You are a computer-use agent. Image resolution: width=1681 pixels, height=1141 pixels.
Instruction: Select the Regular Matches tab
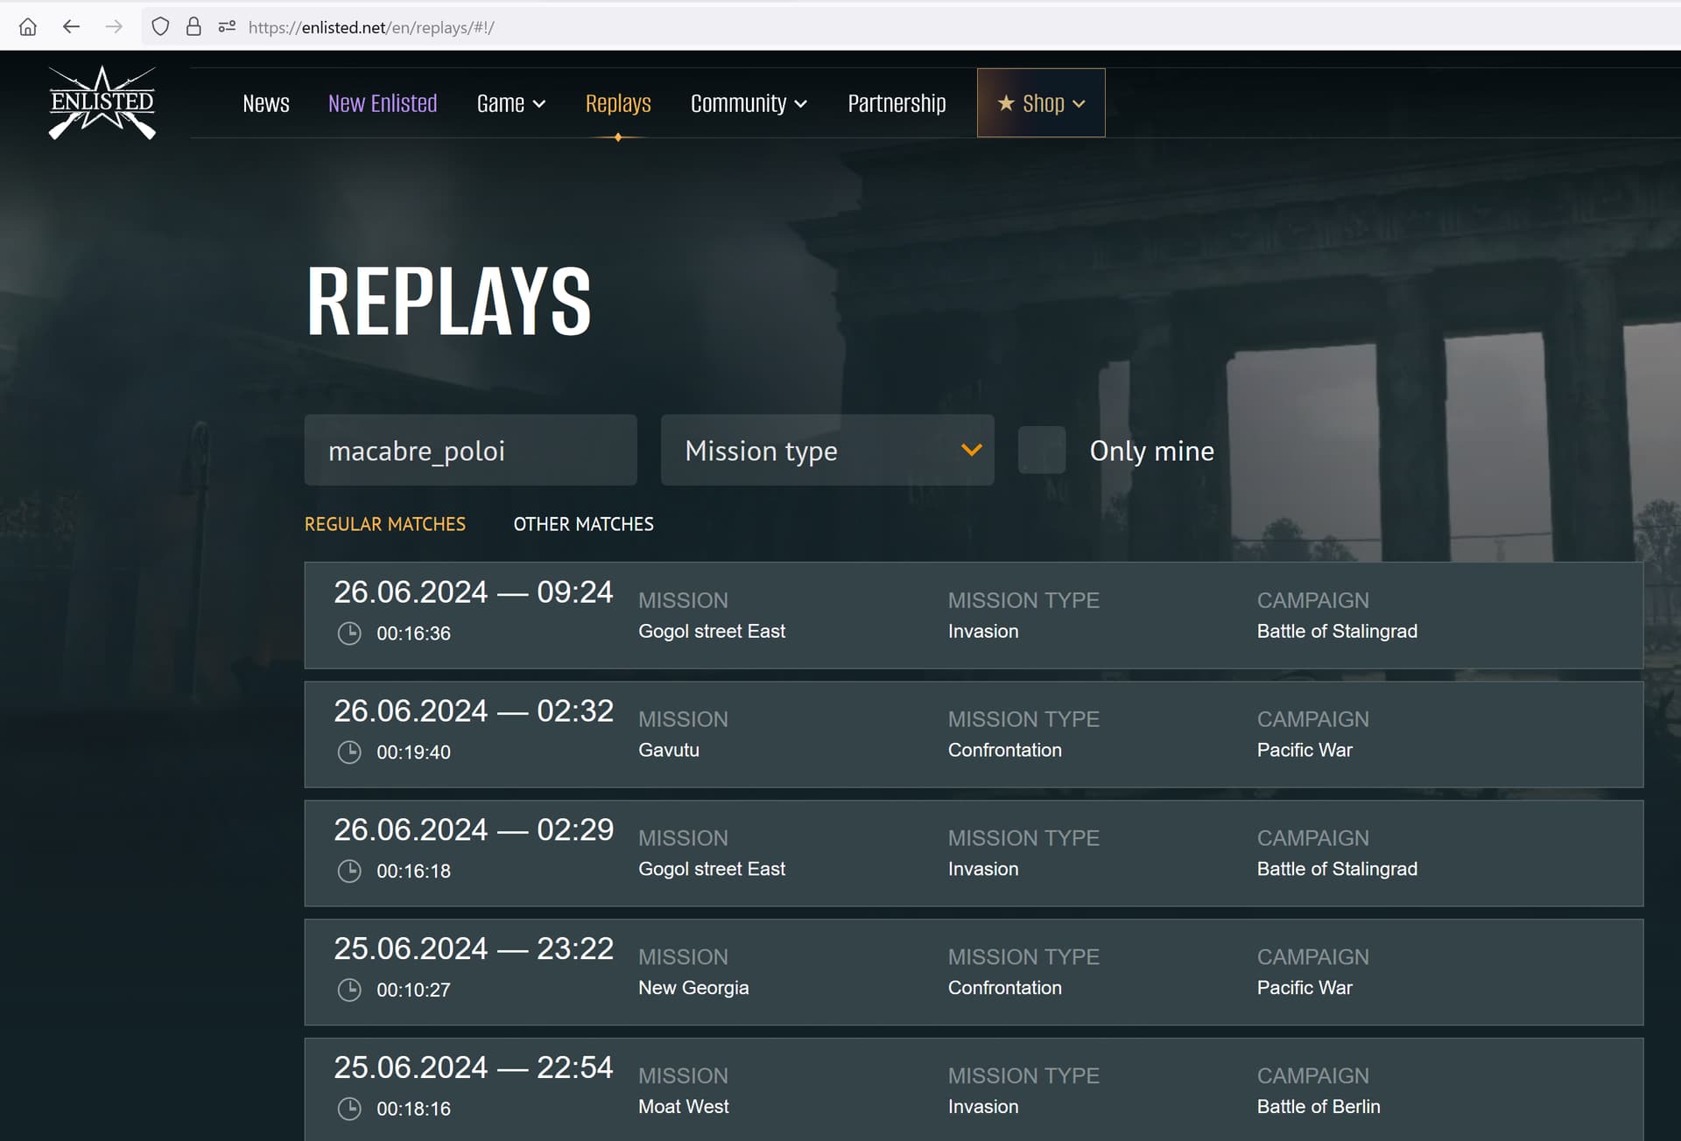[x=384, y=523]
